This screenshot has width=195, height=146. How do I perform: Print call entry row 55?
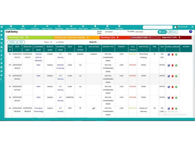pyautogui.click(x=176, y=55)
